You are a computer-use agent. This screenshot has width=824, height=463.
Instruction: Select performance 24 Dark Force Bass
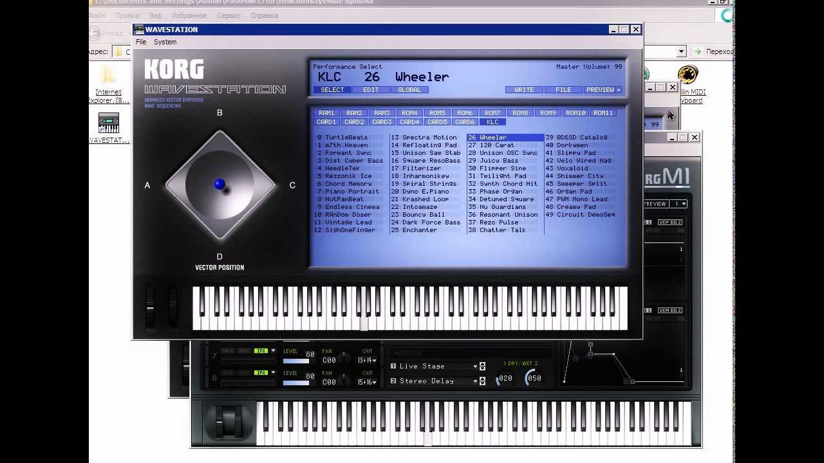(x=426, y=222)
